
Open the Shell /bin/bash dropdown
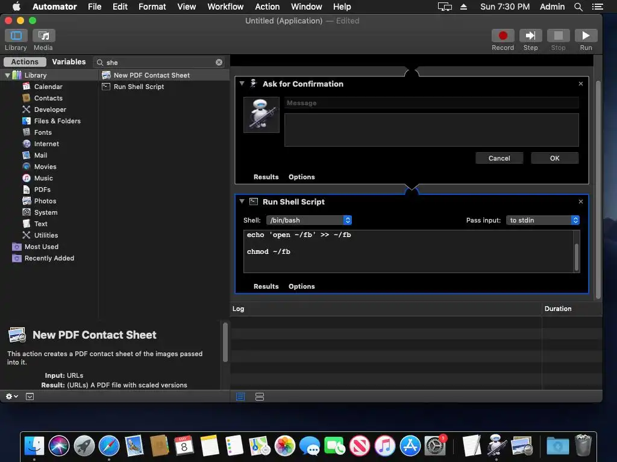click(x=309, y=220)
